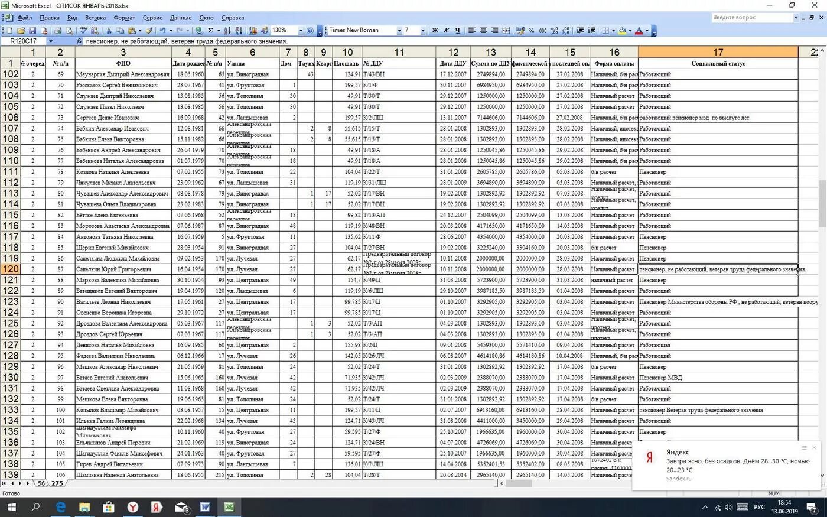Open Microsoft Edge from the taskbar

[60, 507]
